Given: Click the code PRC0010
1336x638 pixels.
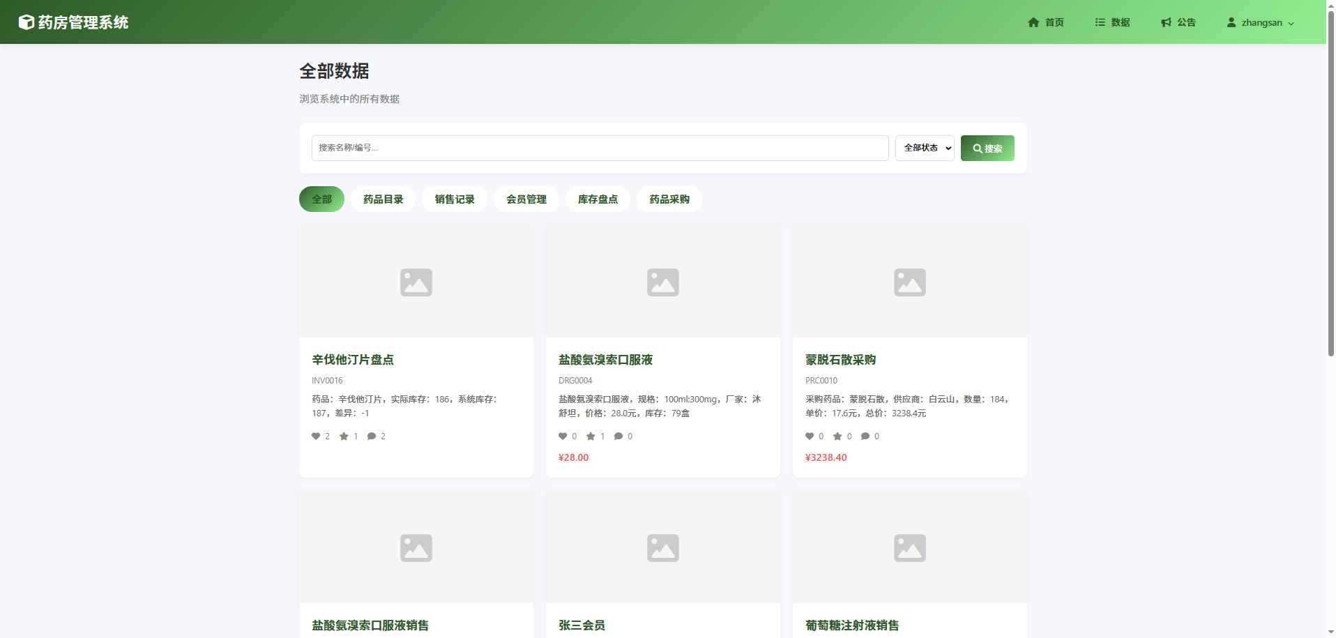Looking at the screenshot, I should tap(821, 381).
